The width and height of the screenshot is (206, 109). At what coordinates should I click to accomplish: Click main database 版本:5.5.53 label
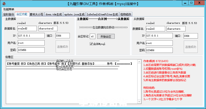pos(61,23)
